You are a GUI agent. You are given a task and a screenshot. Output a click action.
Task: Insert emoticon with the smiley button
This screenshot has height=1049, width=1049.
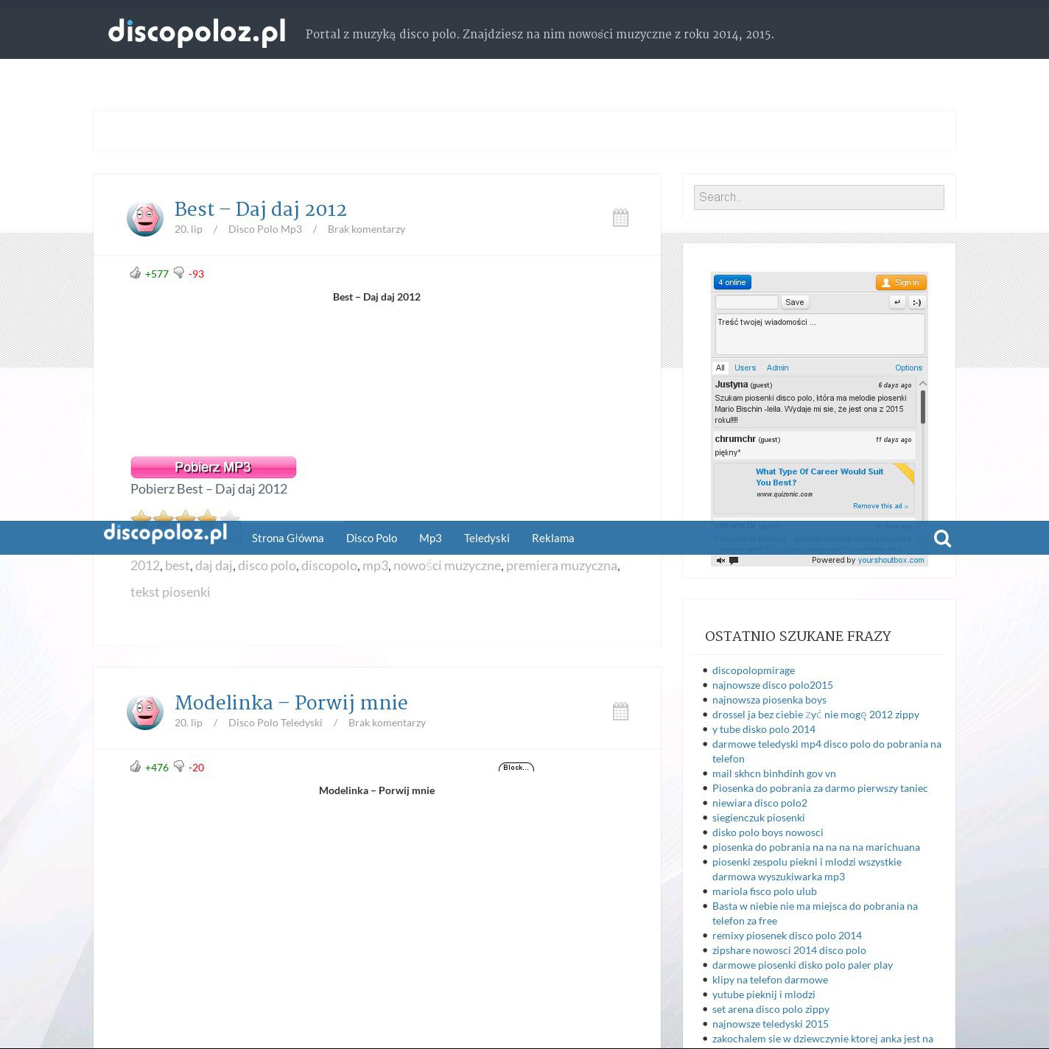click(x=916, y=302)
